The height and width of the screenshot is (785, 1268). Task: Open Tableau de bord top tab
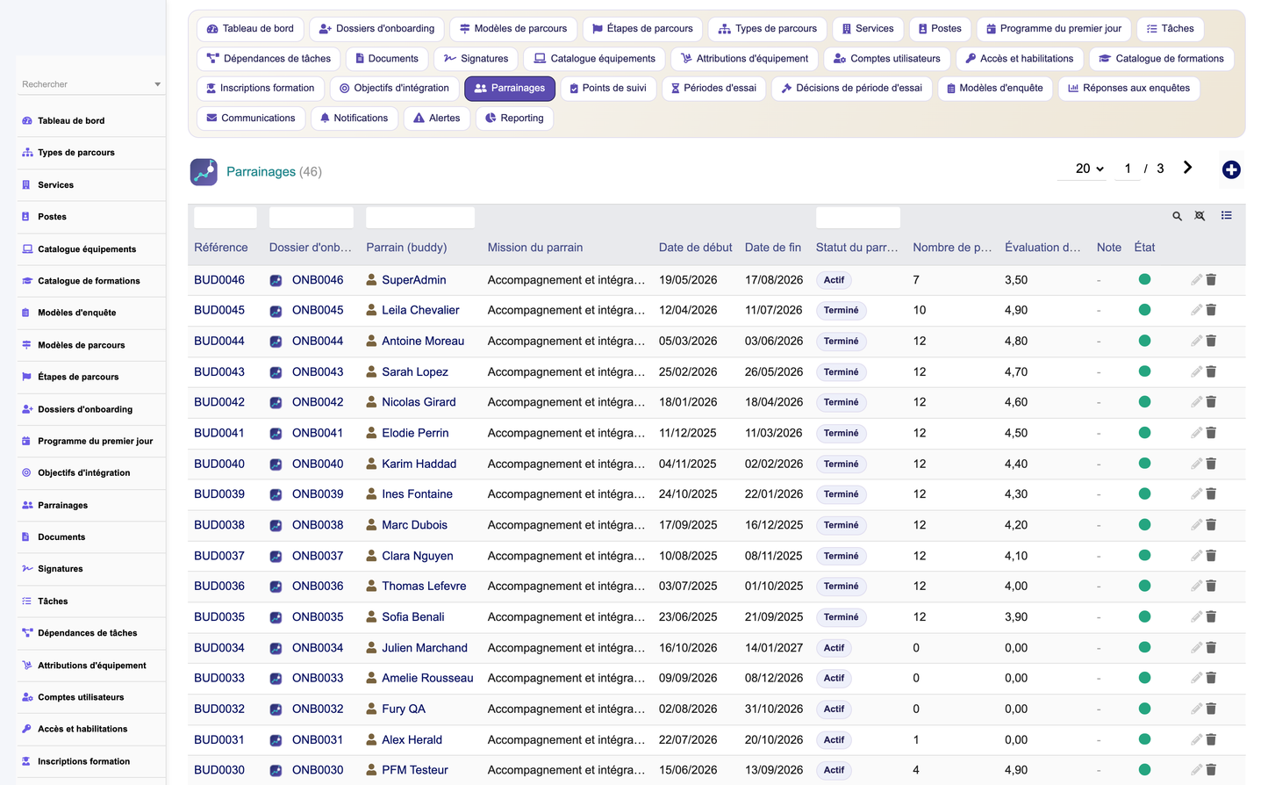pyautogui.click(x=250, y=29)
